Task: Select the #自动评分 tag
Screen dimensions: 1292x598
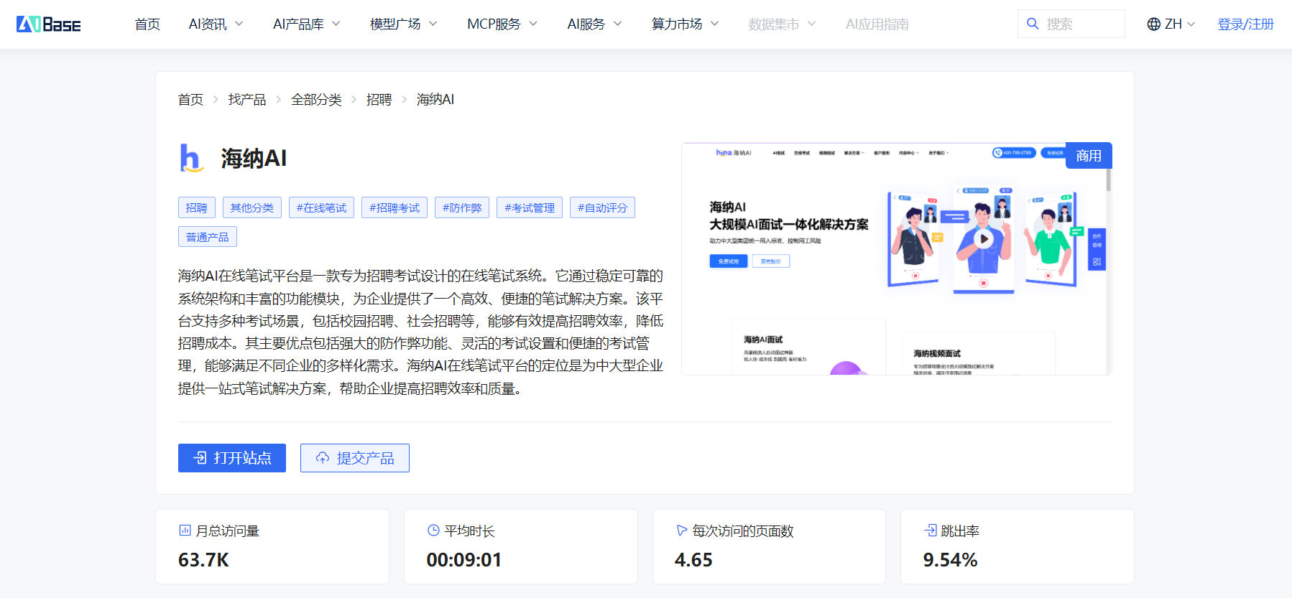Action: tap(602, 207)
